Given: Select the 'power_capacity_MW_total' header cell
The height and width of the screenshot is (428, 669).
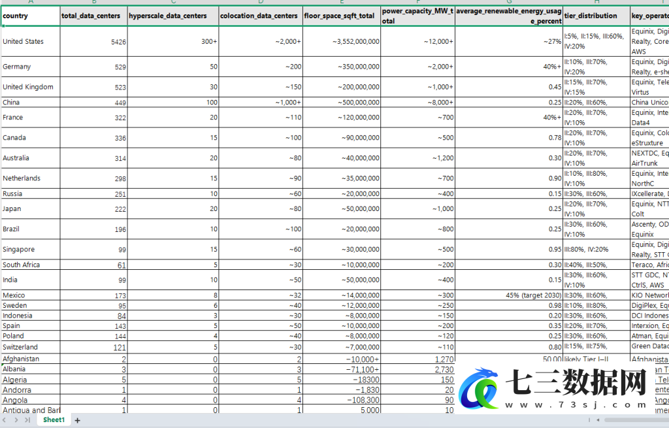Looking at the screenshot, I should [x=417, y=16].
